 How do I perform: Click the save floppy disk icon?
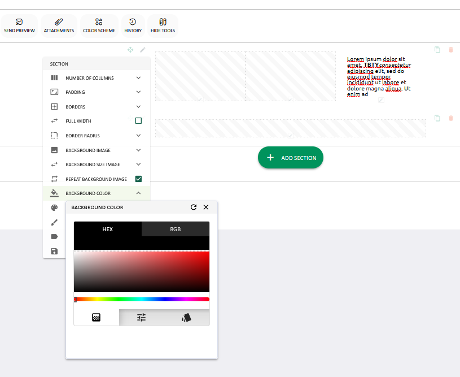54,251
